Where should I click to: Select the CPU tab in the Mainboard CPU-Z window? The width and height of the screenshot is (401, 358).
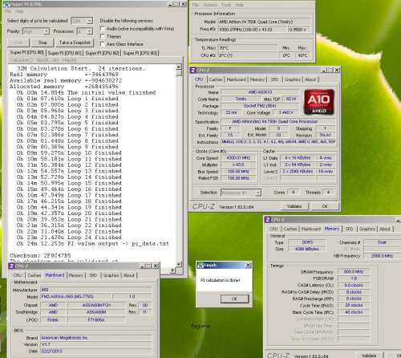(18, 275)
